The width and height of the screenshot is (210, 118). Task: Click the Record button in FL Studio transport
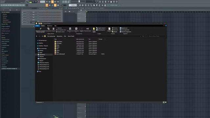39,2
